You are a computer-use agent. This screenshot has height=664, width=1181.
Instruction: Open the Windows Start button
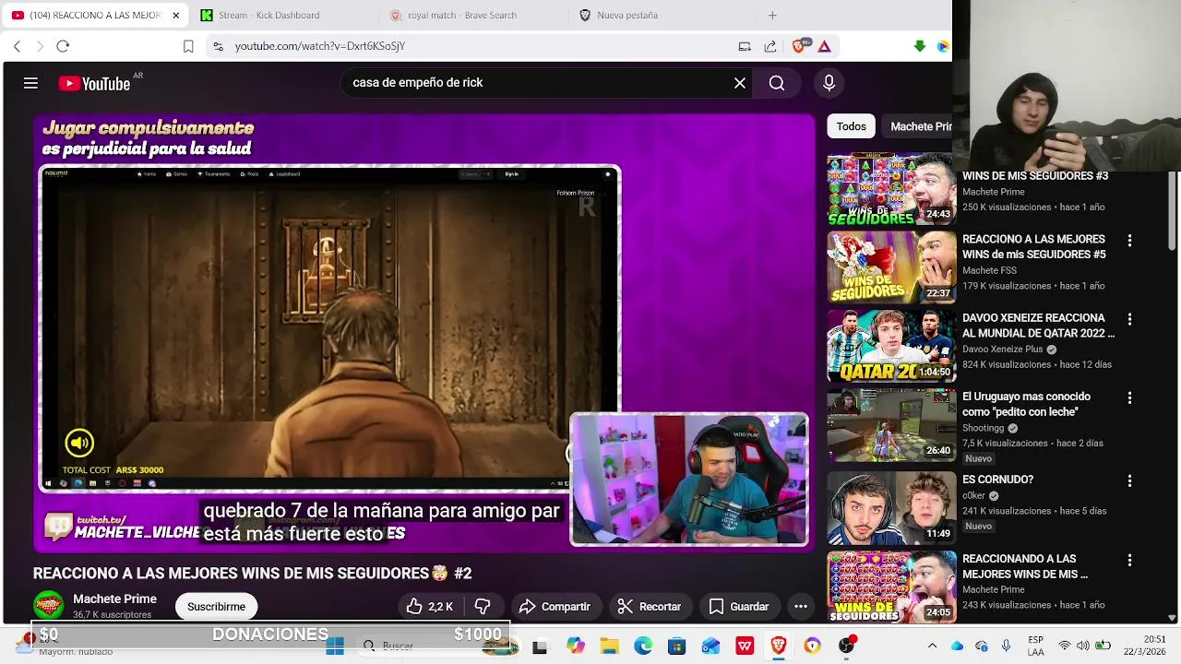click(x=335, y=646)
